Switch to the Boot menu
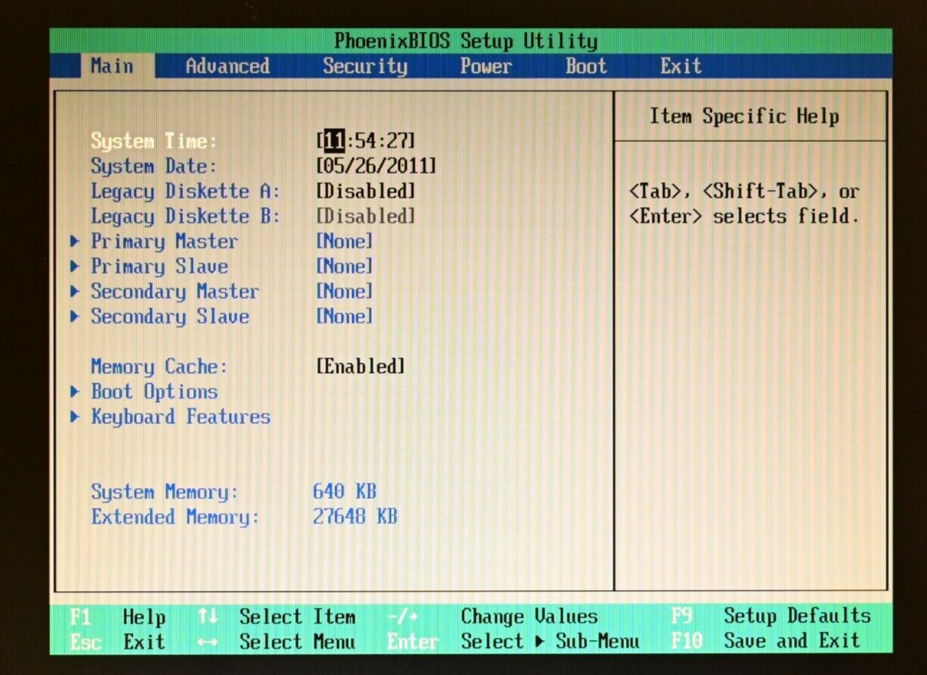This screenshot has width=927, height=675. pos(586,67)
